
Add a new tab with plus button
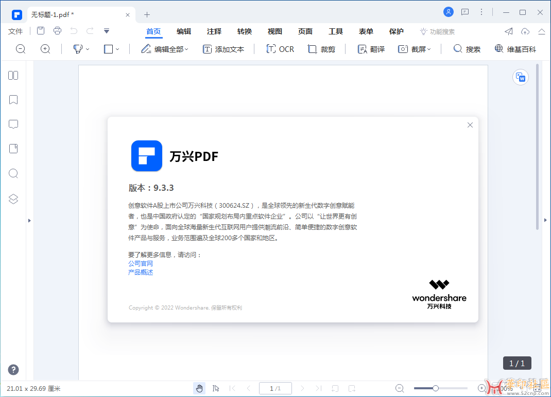click(x=147, y=15)
